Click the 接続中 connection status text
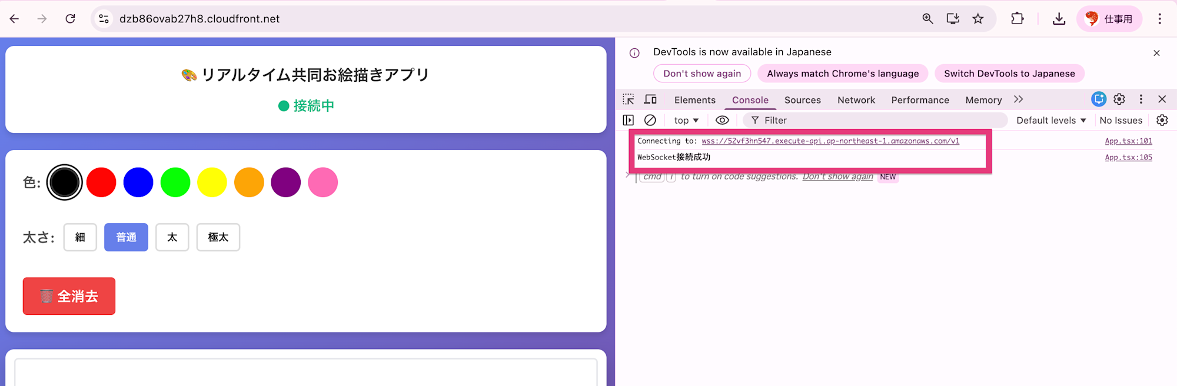1177x386 pixels. tap(314, 106)
